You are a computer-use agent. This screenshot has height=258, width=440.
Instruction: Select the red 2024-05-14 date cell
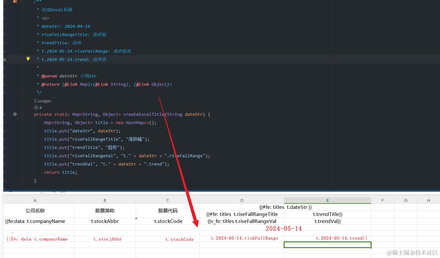coord(284,228)
